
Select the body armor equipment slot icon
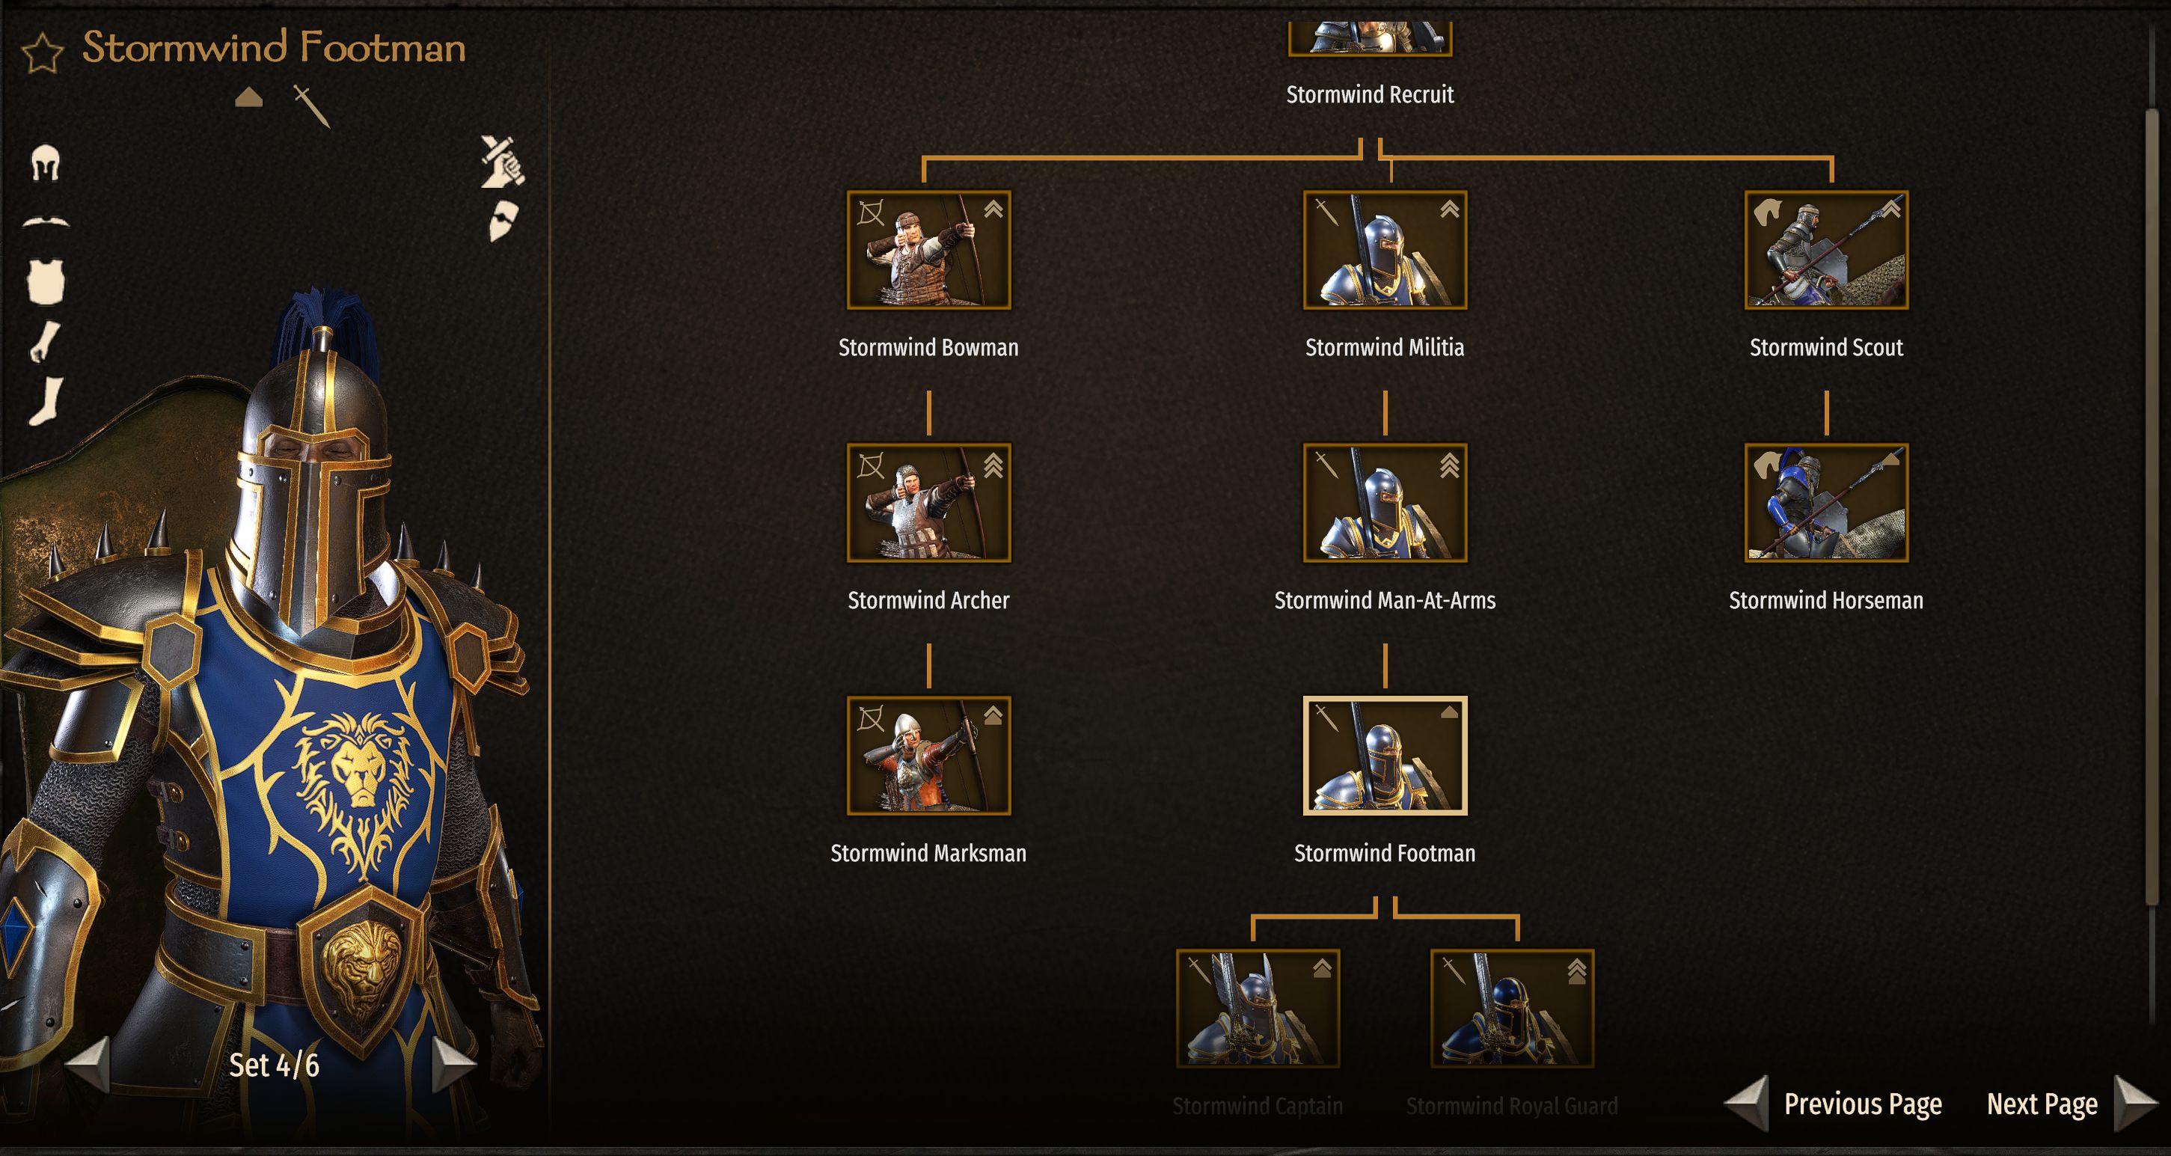point(46,281)
